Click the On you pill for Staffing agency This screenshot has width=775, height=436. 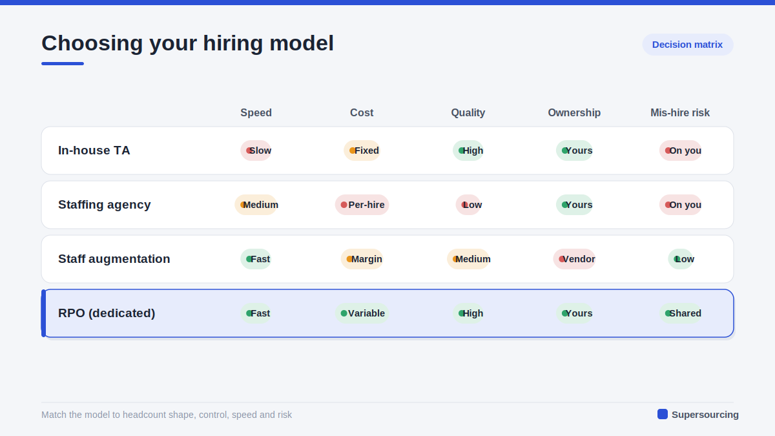(680, 205)
